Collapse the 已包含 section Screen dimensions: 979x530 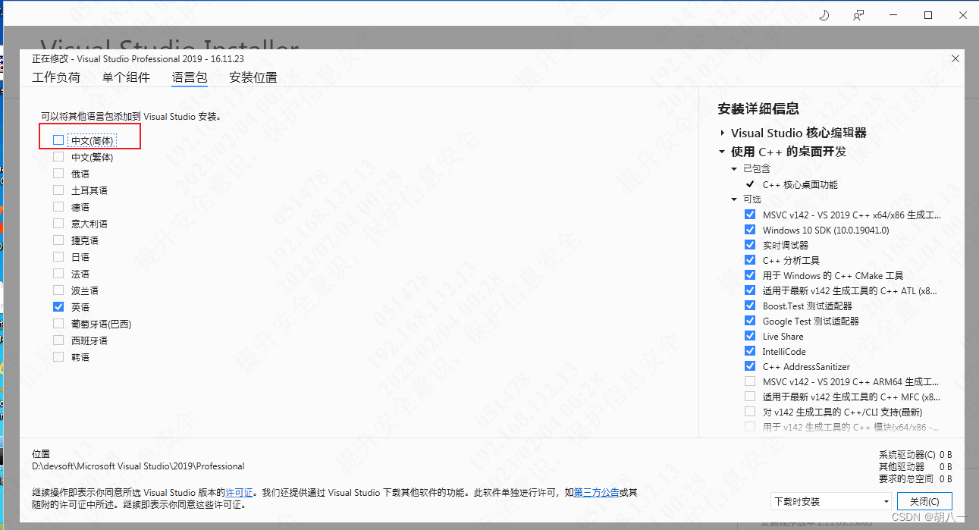734,169
